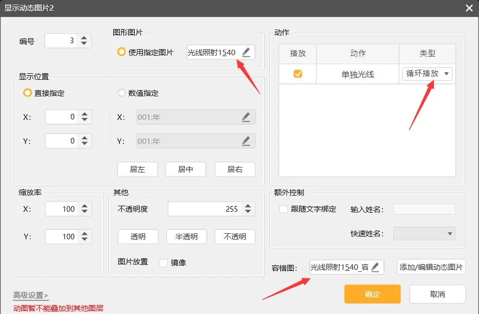This screenshot has height=314, width=479.
Task: Click the 居中 alignment button
Action: click(x=186, y=170)
